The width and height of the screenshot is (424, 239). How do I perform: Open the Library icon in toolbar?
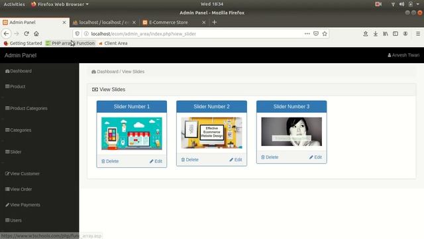386,34
